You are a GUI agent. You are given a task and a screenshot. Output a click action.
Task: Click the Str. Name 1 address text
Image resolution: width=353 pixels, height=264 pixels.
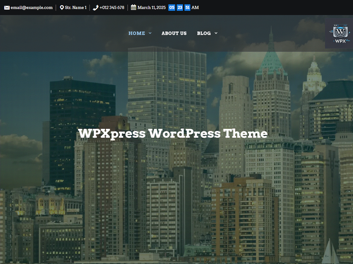[76, 8]
